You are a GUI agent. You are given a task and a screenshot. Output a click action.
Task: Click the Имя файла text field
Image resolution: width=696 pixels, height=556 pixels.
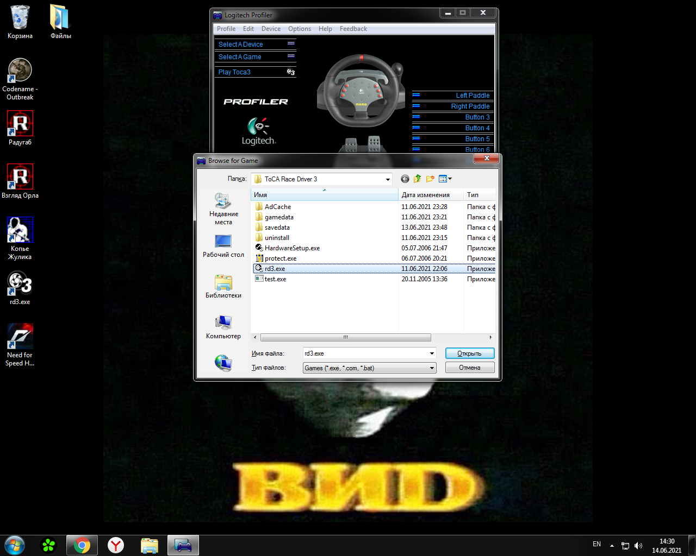click(x=365, y=353)
